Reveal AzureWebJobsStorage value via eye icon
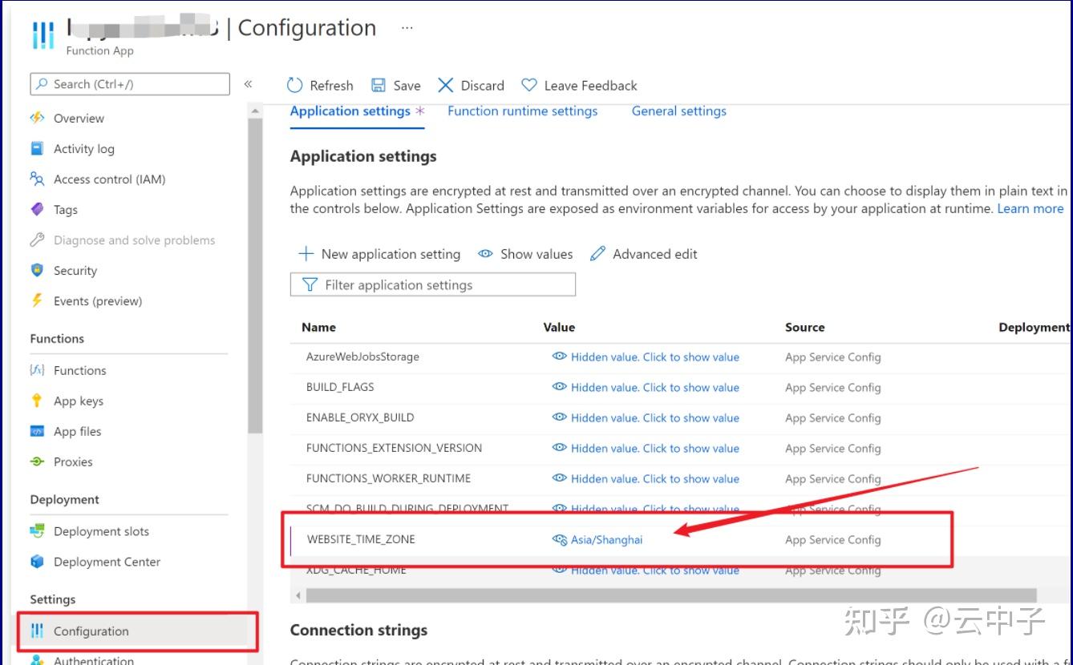 (x=560, y=357)
